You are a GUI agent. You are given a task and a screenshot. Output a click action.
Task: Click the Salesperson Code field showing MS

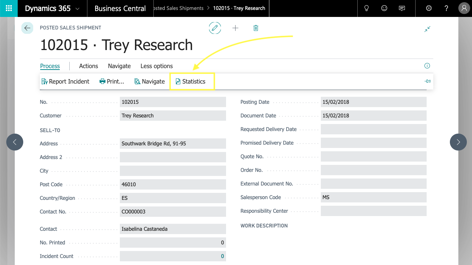point(374,197)
